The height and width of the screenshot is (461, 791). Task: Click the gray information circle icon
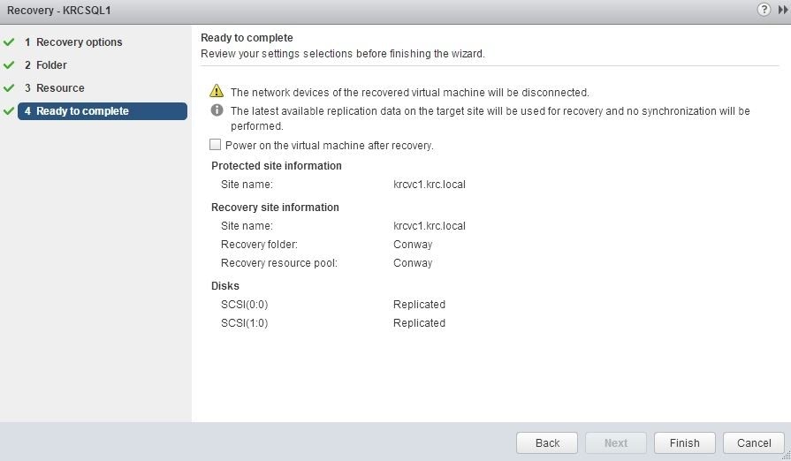click(217, 111)
